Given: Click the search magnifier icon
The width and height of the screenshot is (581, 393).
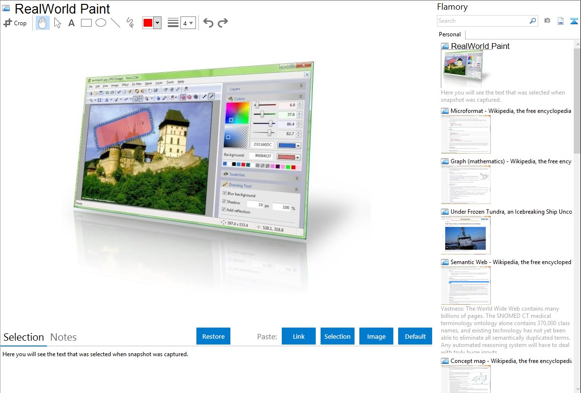Looking at the screenshot, I should [x=533, y=21].
